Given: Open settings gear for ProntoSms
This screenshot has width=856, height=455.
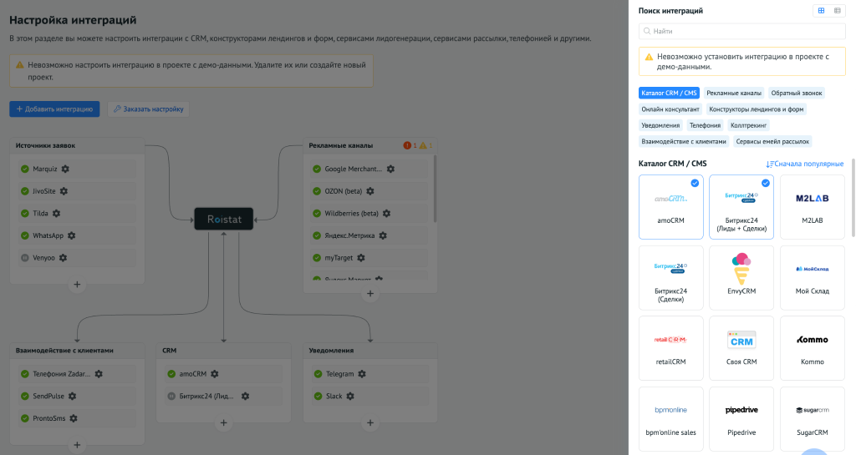Looking at the screenshot, I should coord(74,418).
